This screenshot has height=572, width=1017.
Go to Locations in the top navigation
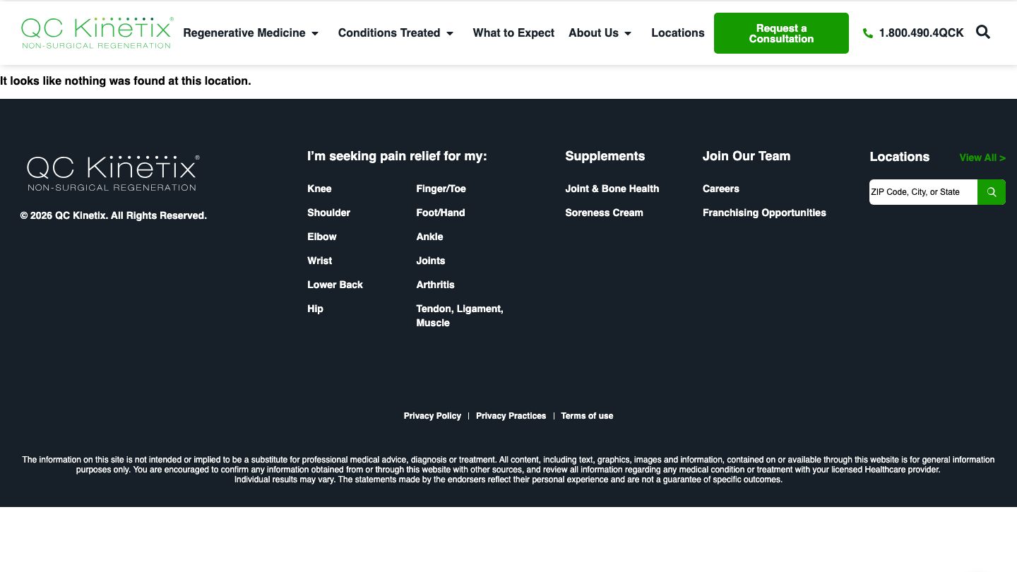pos(677,33)
